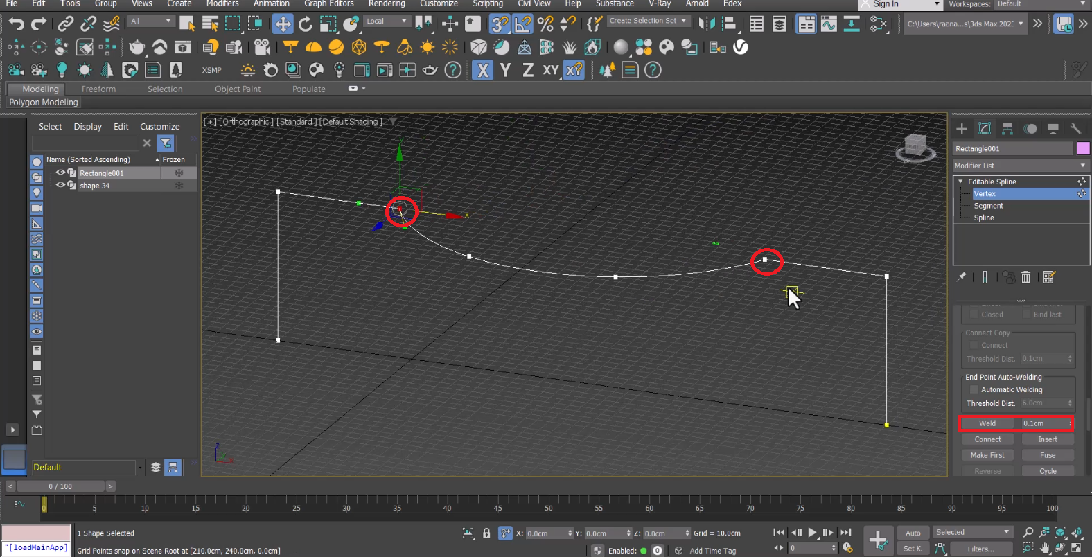Viewport: 1092px width, 557px height.
Task: Open the Rendering menu
Action: click(387, 4)
